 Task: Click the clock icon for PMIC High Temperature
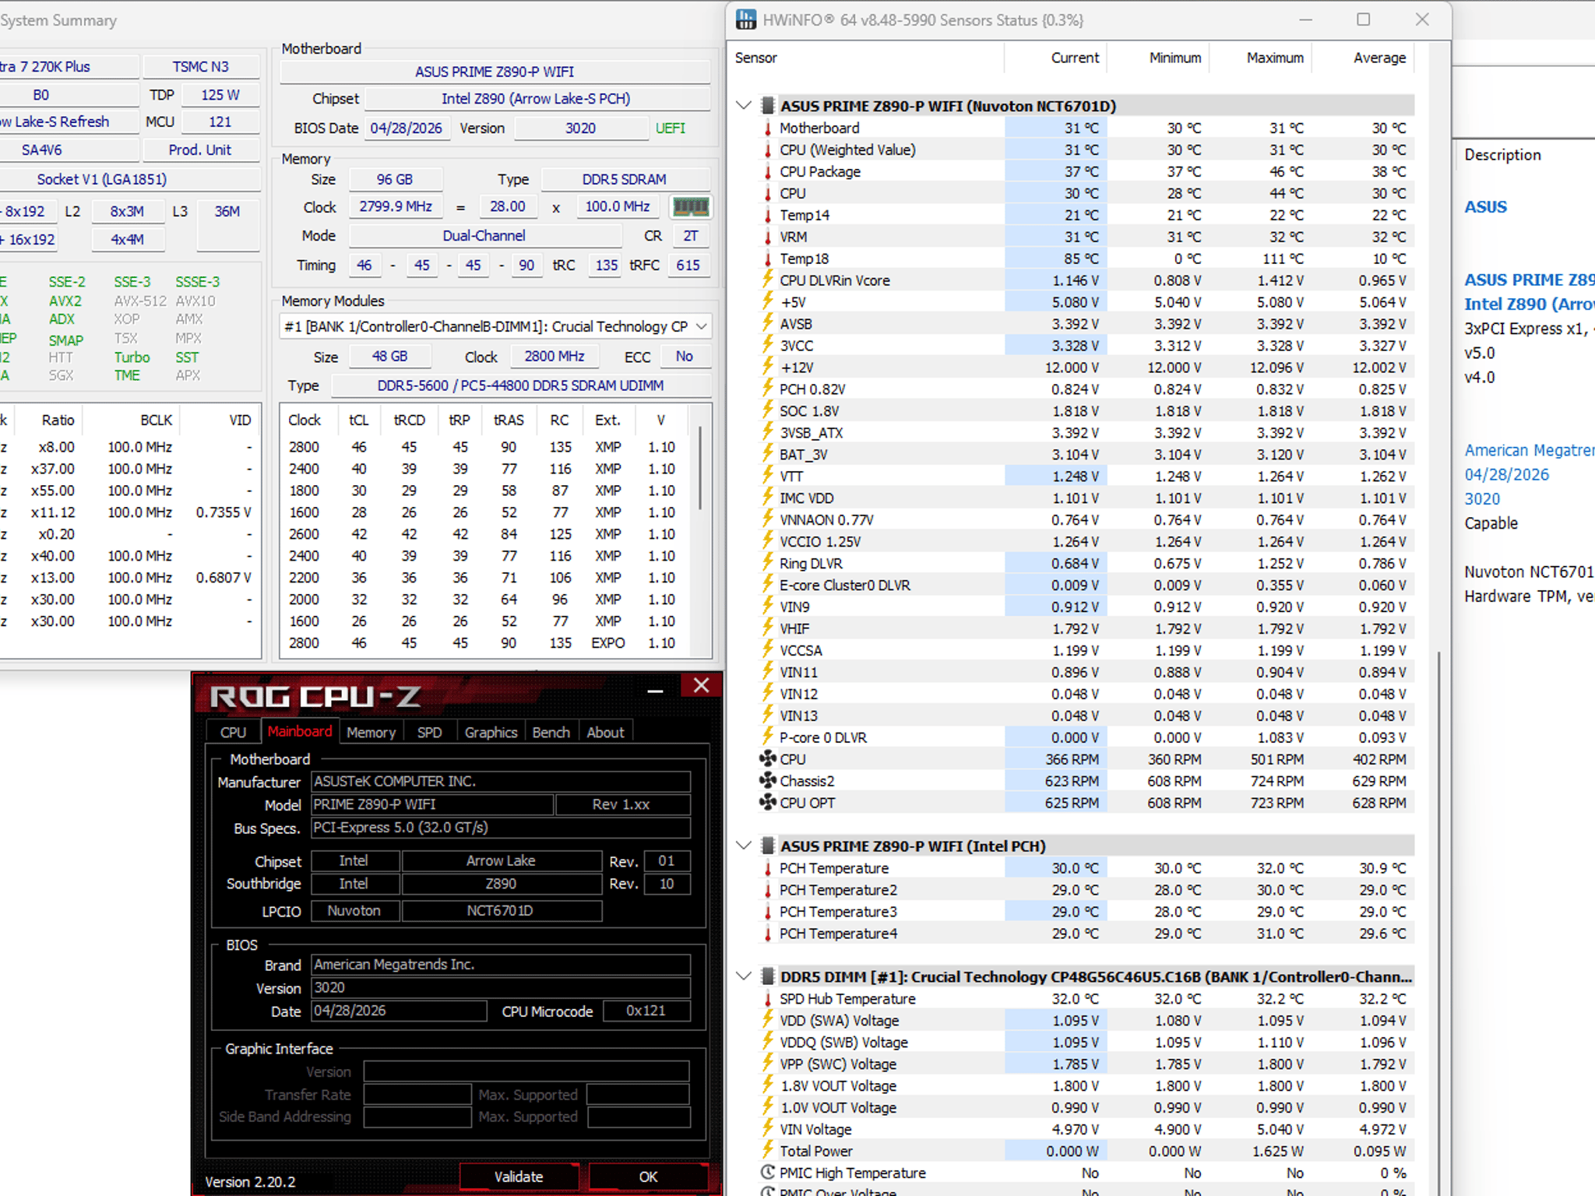[768, 1173]
